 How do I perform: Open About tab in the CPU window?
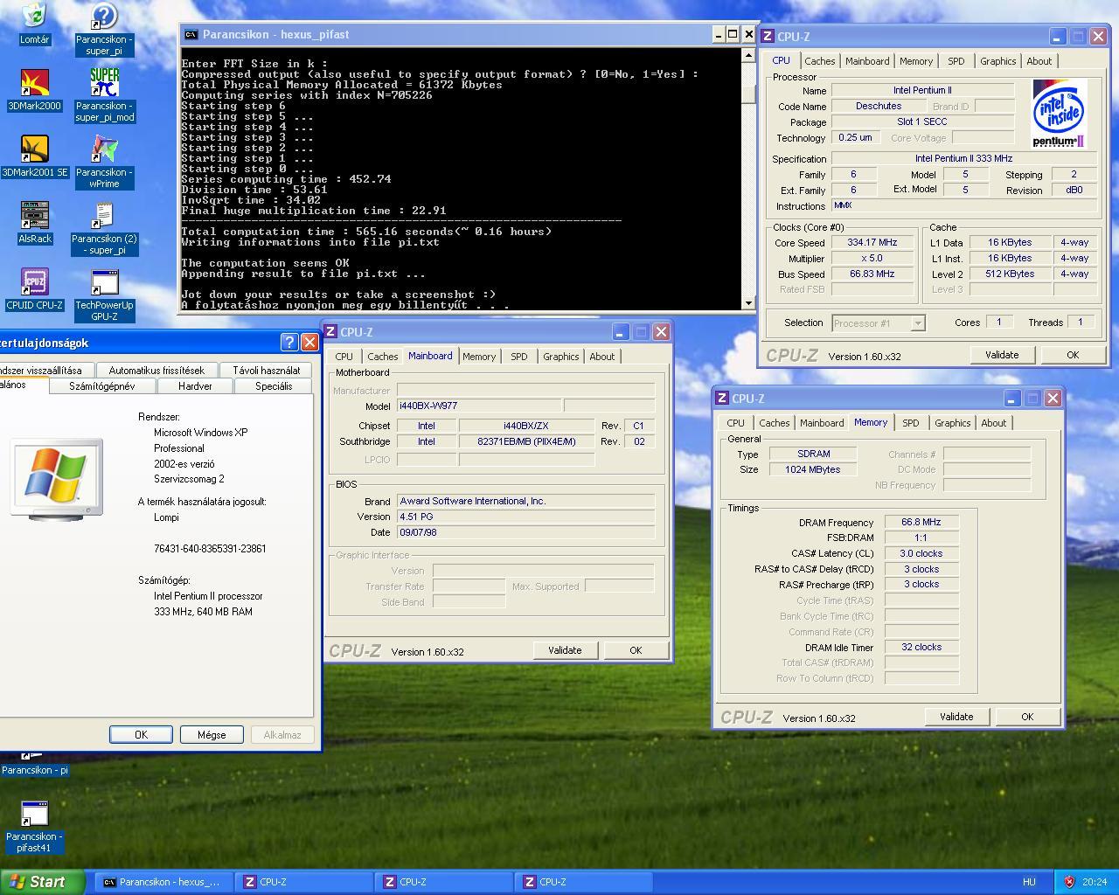pos(1039,61)
